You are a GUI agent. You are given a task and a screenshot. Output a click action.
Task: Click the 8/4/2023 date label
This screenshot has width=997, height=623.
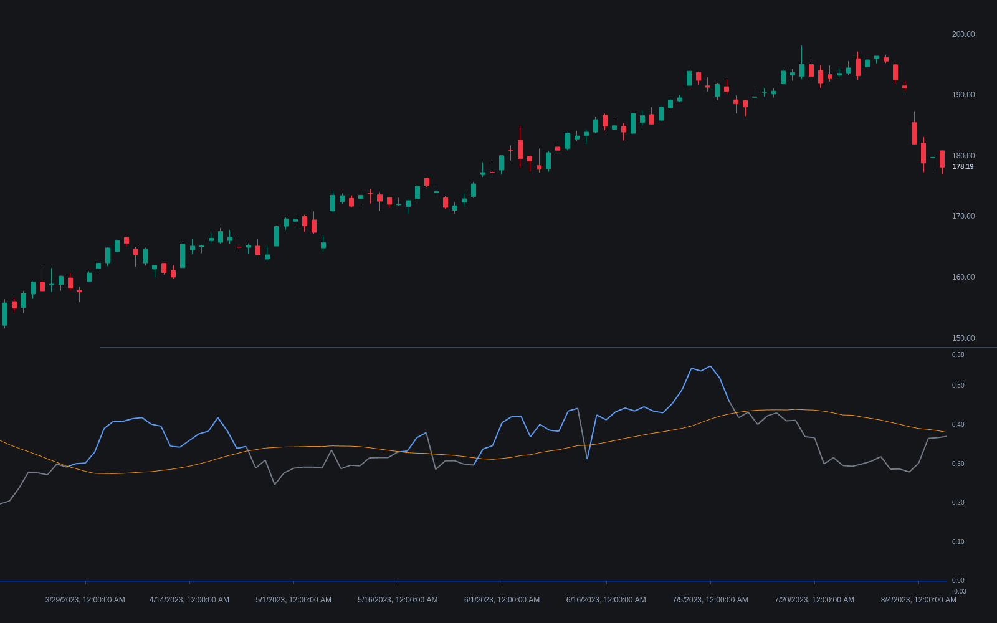click(918, 600)
